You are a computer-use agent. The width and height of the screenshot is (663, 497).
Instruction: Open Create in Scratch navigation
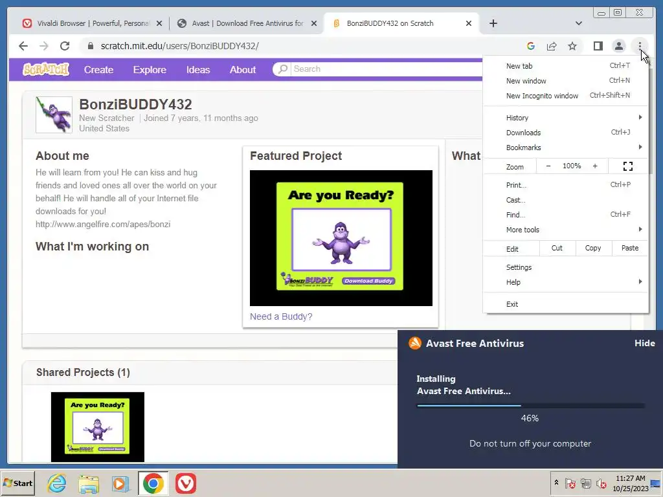(x=98, y=70)
